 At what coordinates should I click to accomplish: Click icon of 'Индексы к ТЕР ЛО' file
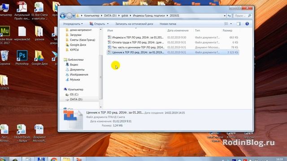tap(109, 37)
